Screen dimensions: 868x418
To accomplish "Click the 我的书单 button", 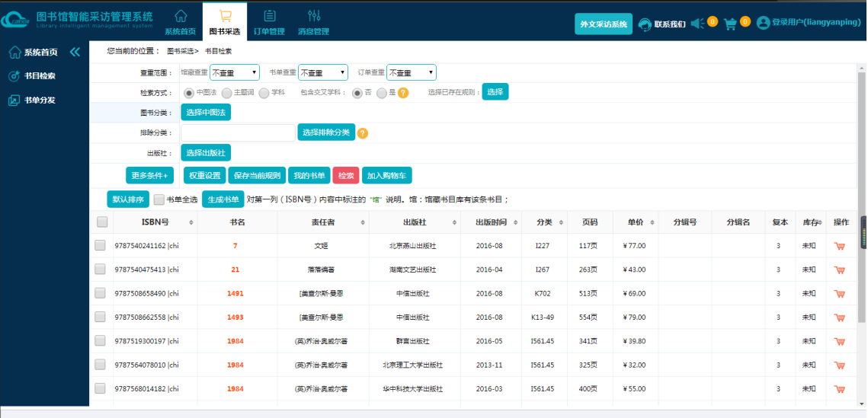I will coord(309,175).
